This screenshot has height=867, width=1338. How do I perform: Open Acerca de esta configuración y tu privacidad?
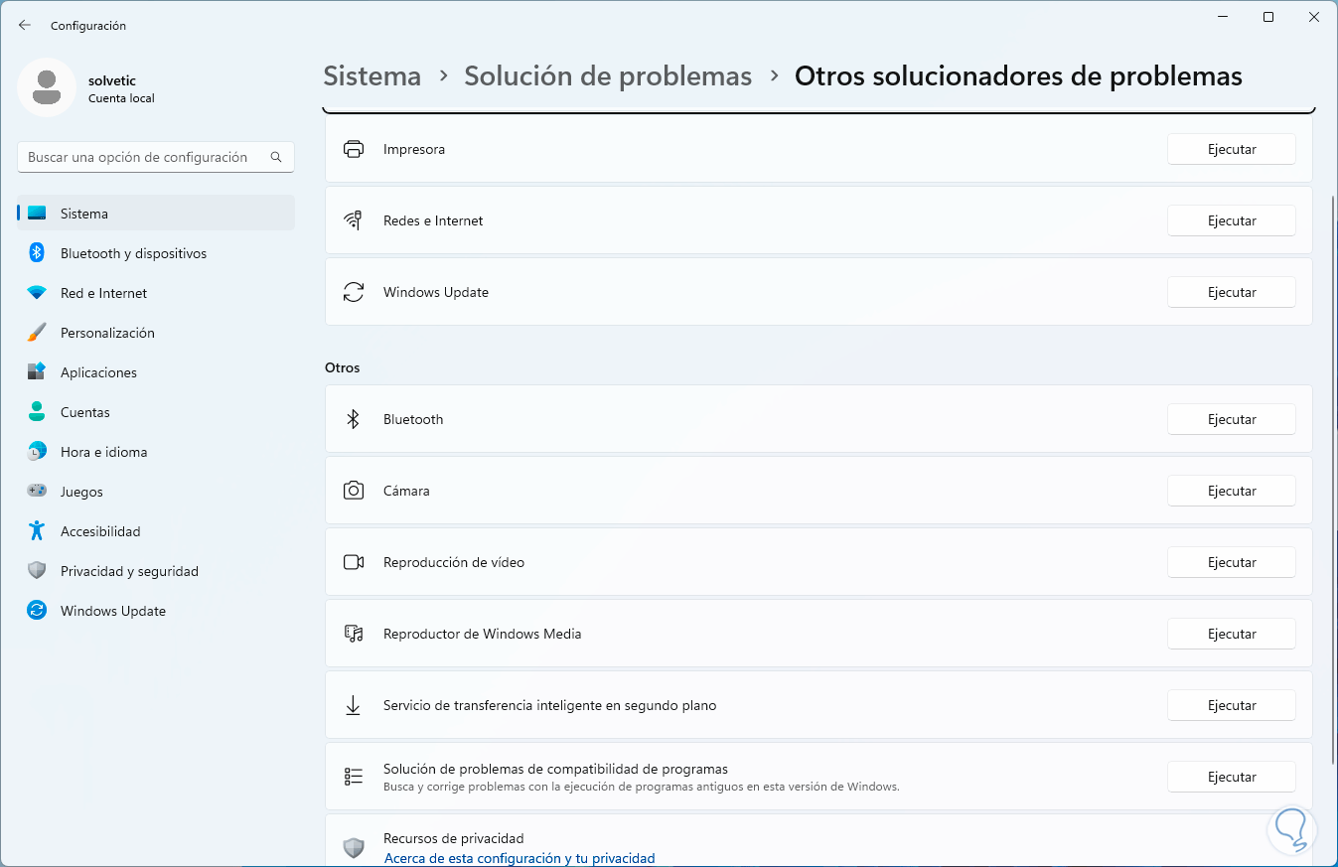point(520,858)
